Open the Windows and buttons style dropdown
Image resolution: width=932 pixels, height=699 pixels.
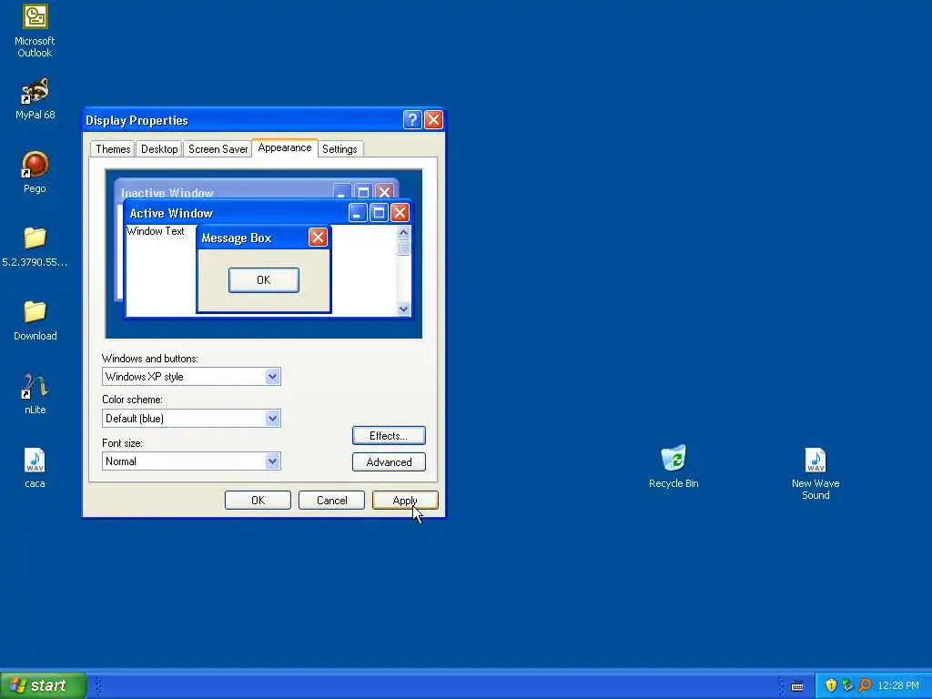click(x=272, y=376)
